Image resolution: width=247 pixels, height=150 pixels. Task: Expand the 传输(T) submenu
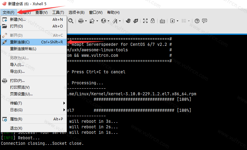click(34, 103)
